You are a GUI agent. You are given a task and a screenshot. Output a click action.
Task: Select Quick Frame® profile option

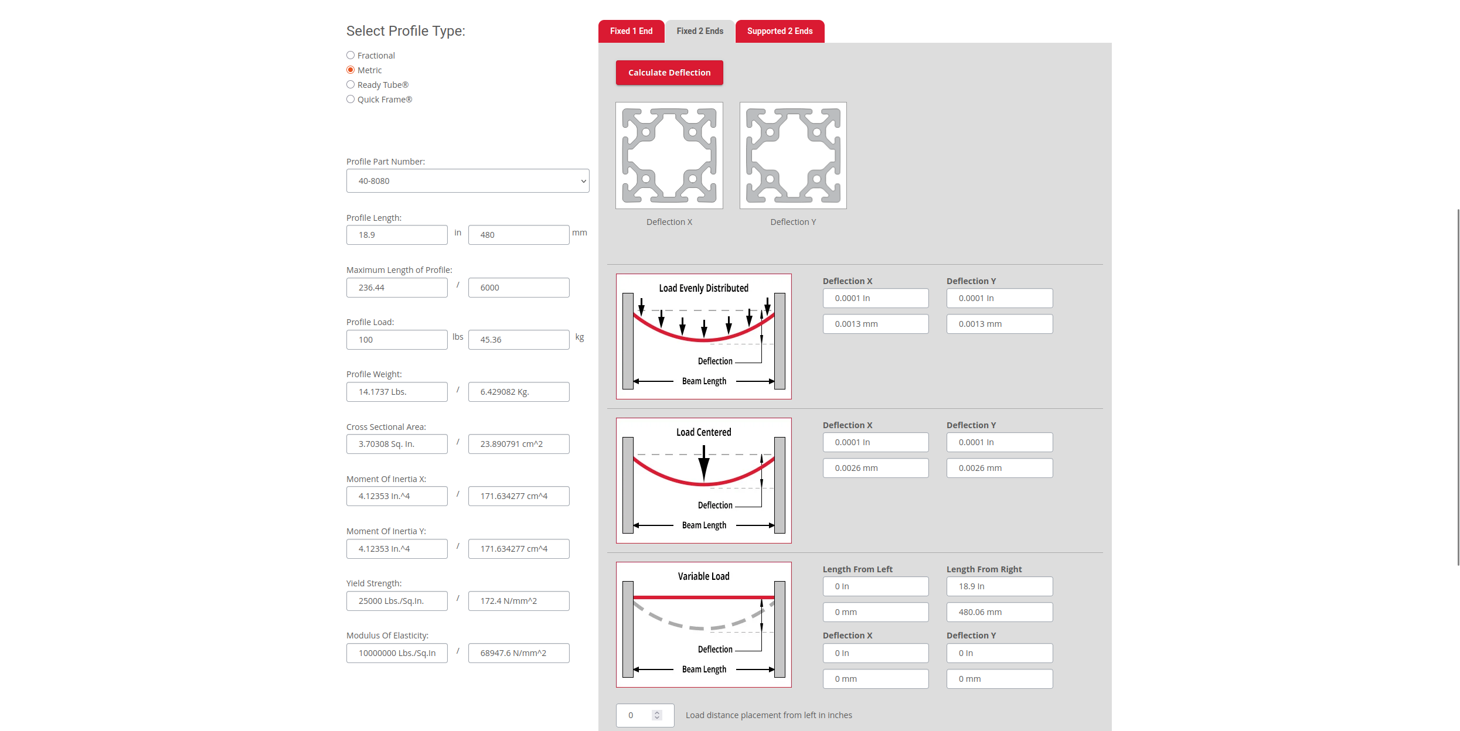[350, 99]
